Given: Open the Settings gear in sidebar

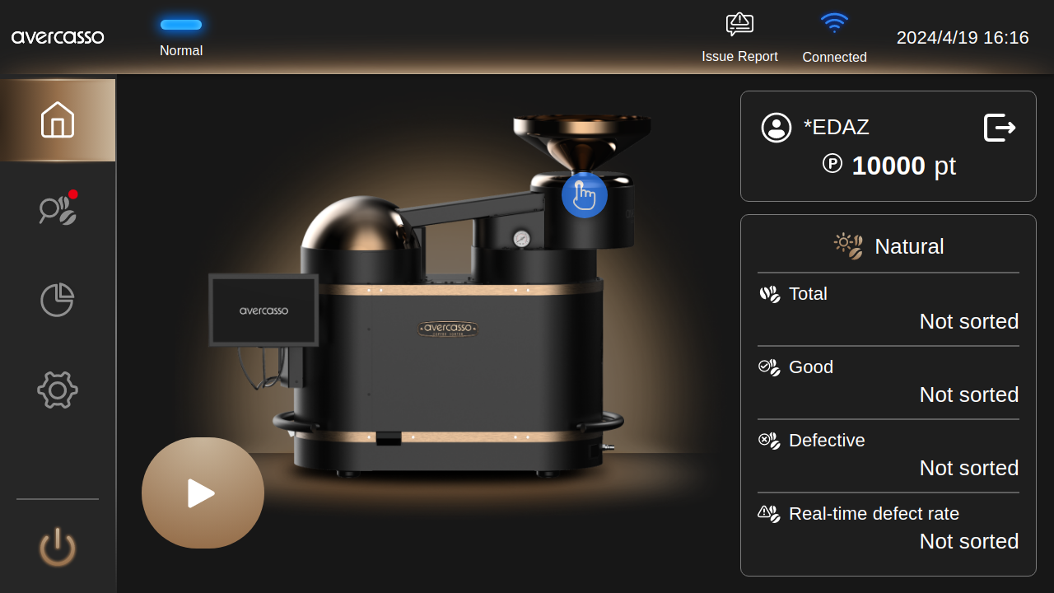Looking at the screenshot, I should click(x=58, y=390).
